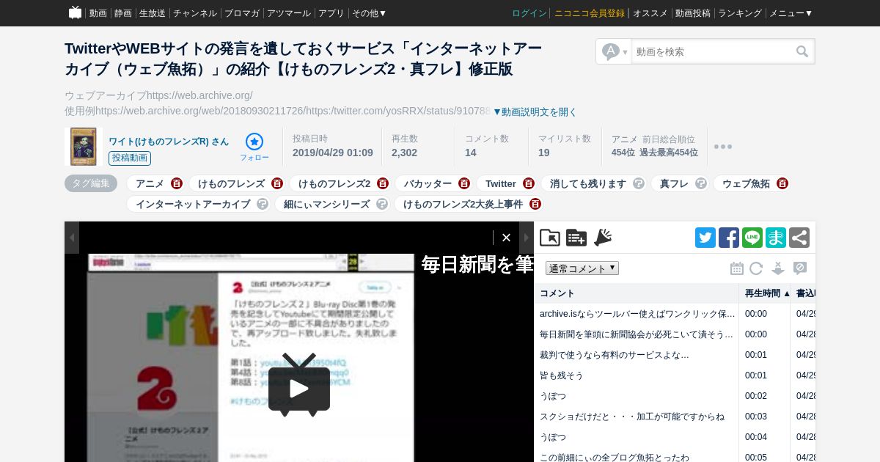This screenshot has width=880, height=462.
Task: Open search type selector beside search box
Action: click(614, 51)
